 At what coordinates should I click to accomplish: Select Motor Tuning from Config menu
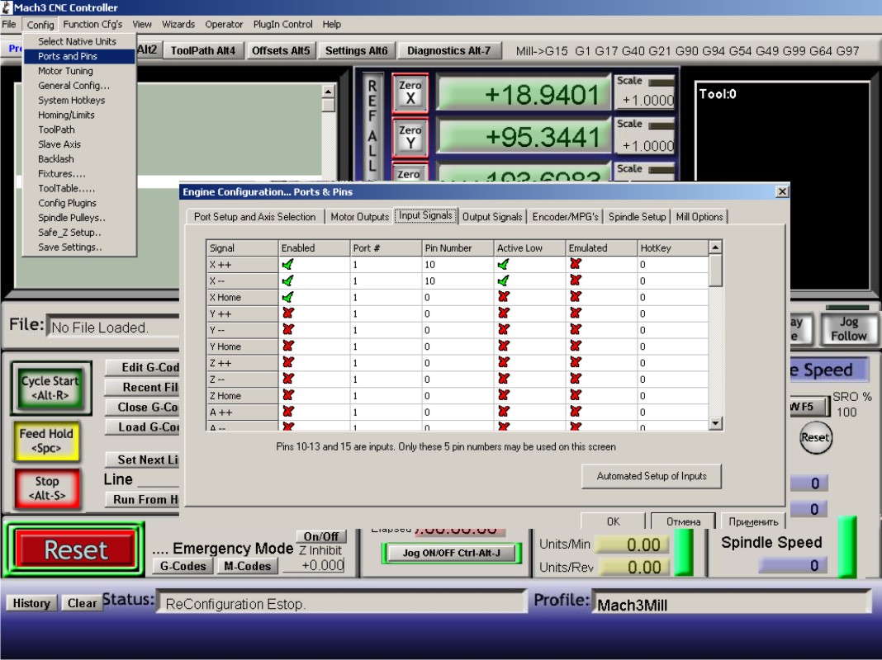[65, 71]
